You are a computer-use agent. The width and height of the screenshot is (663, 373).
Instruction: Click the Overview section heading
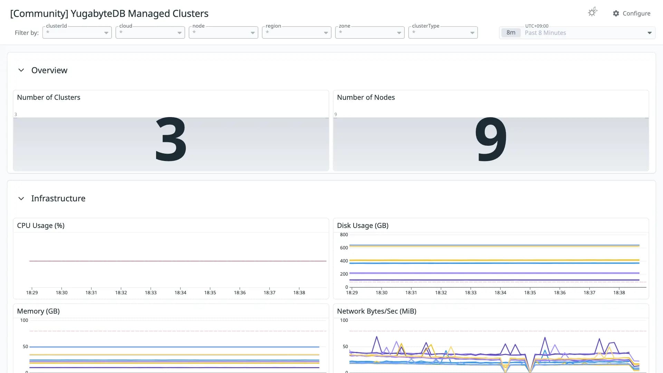coord(49,70)
